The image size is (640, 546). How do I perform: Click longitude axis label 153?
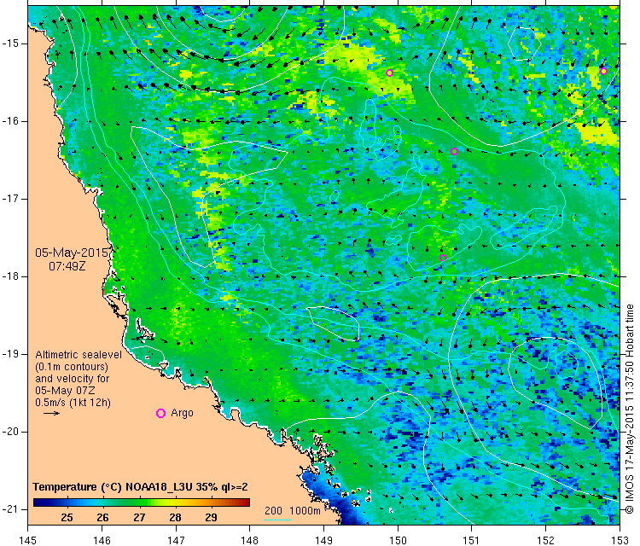point(620,540)
